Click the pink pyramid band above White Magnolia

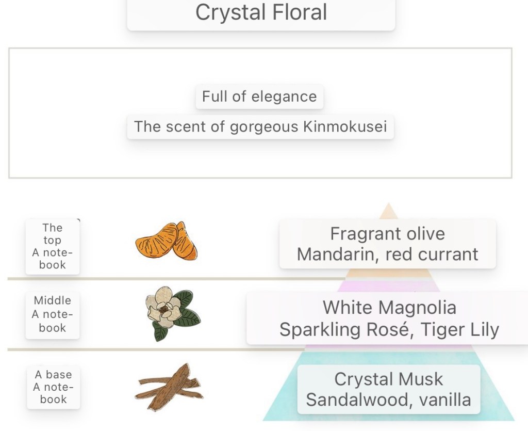(x=388, y=285)
